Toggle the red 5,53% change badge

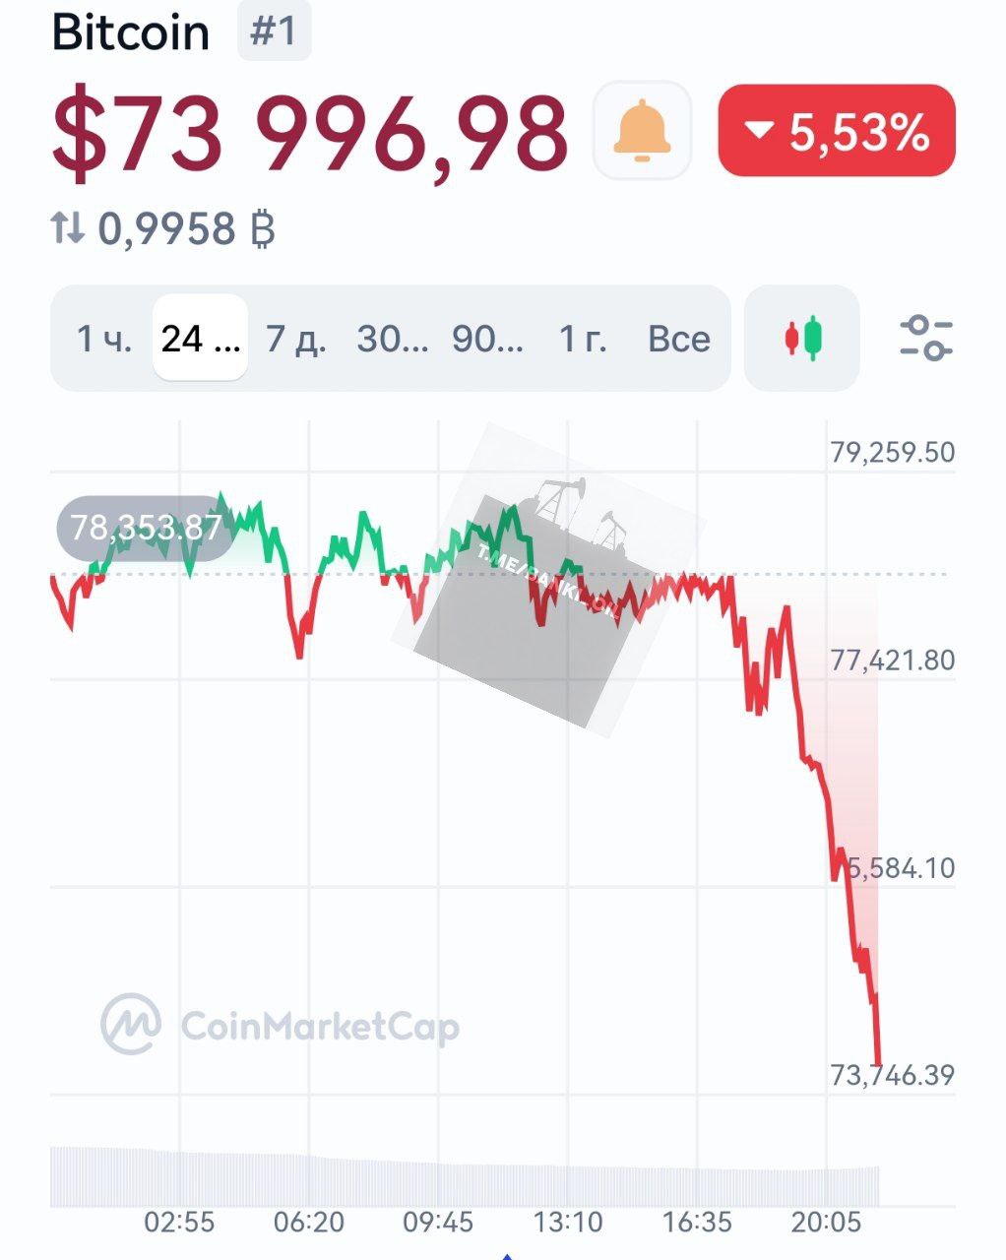click(837, 131)
